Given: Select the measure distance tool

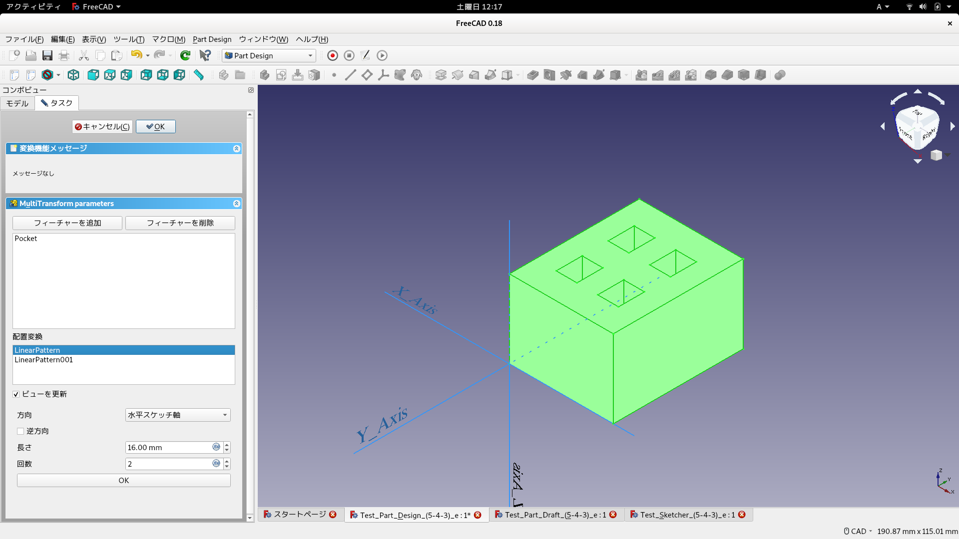Looking at the screenshot, I should pos(199,75).
